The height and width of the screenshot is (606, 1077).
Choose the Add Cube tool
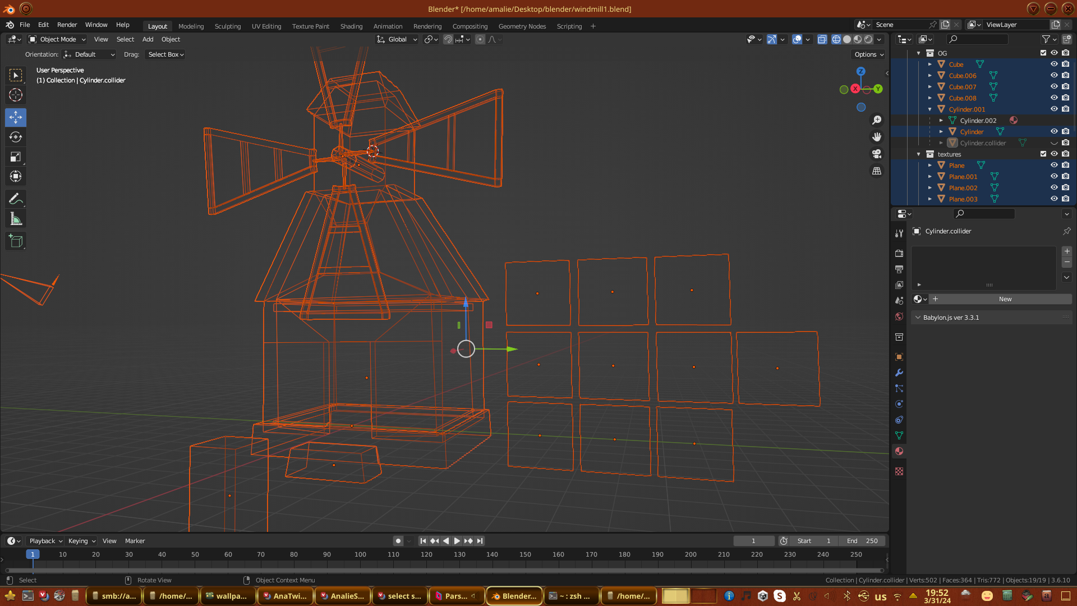point(16,241)
